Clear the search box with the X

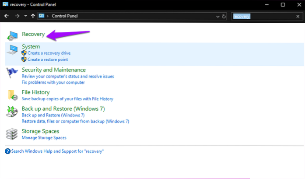(297, 16)
